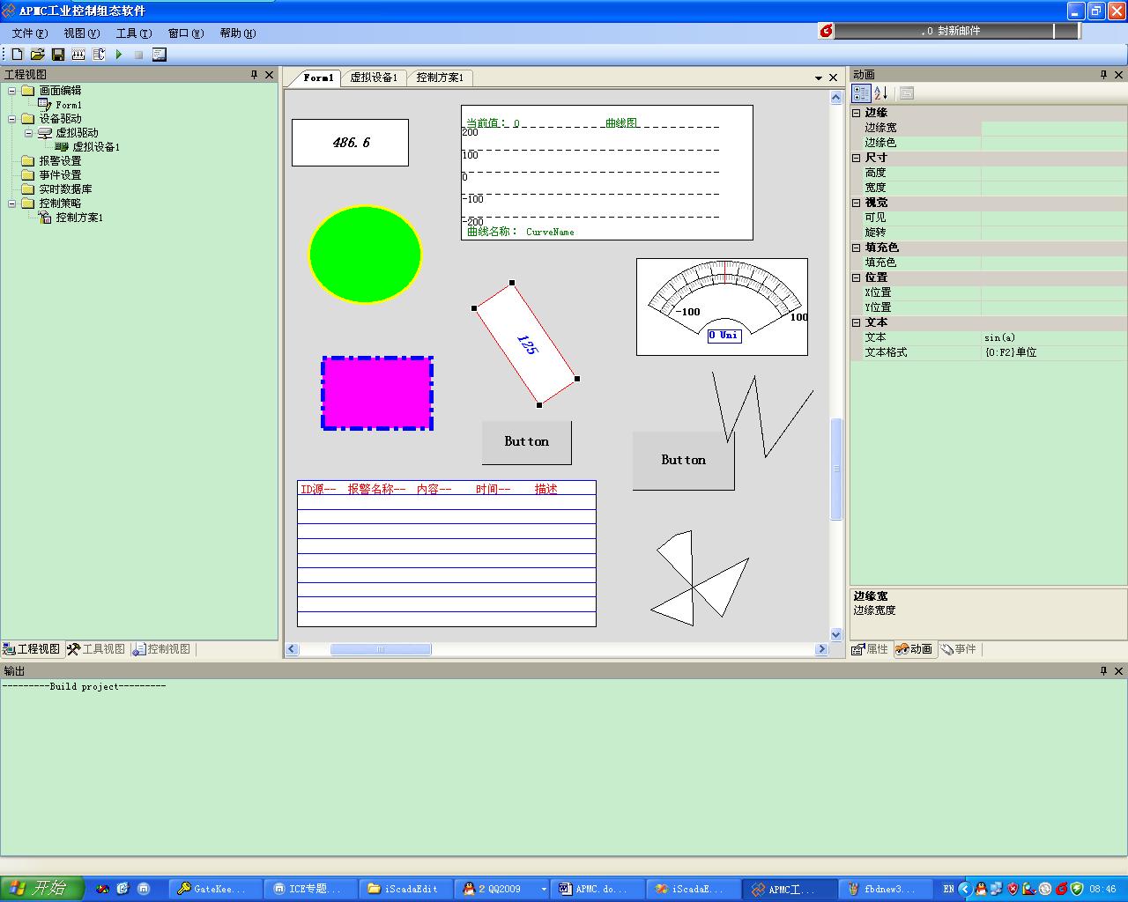The height and width of the screenshot is (902, 1128).
Task: Click the larger Button on the canvas
Action: [x=684, y=461]
